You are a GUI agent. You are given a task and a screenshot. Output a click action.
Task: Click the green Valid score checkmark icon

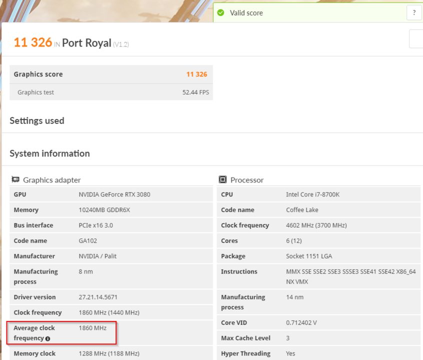[x=220, y=12]
